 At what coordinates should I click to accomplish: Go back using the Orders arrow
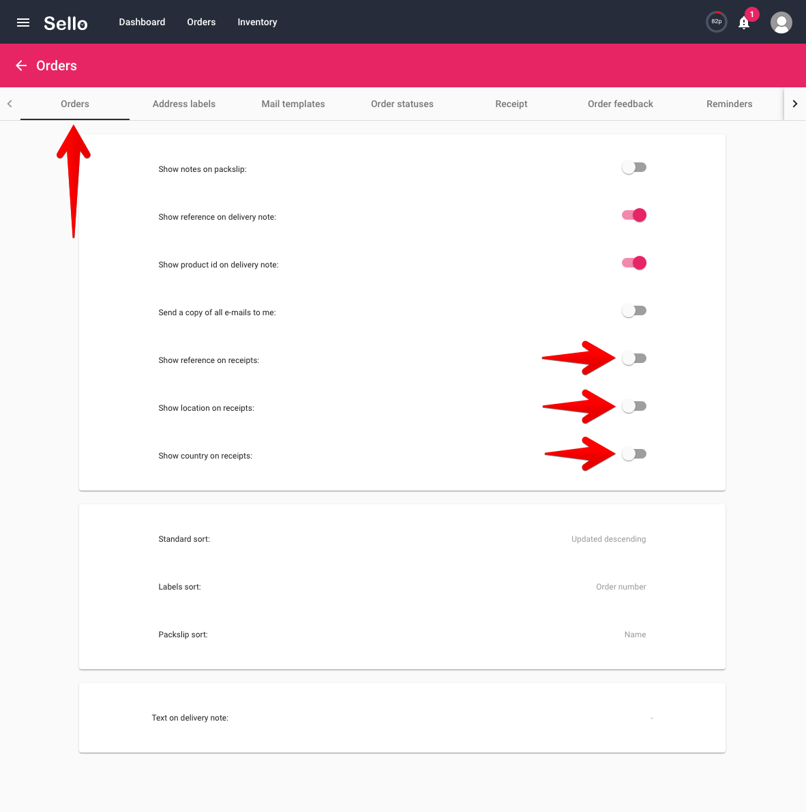point(21,66)
